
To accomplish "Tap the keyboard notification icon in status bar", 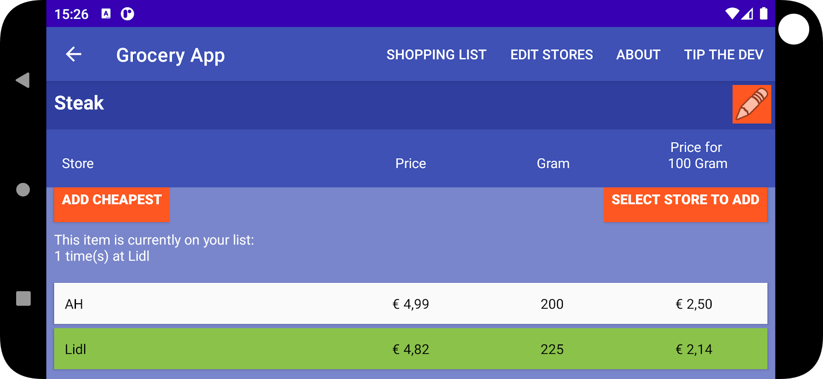I will pos(106,14).
